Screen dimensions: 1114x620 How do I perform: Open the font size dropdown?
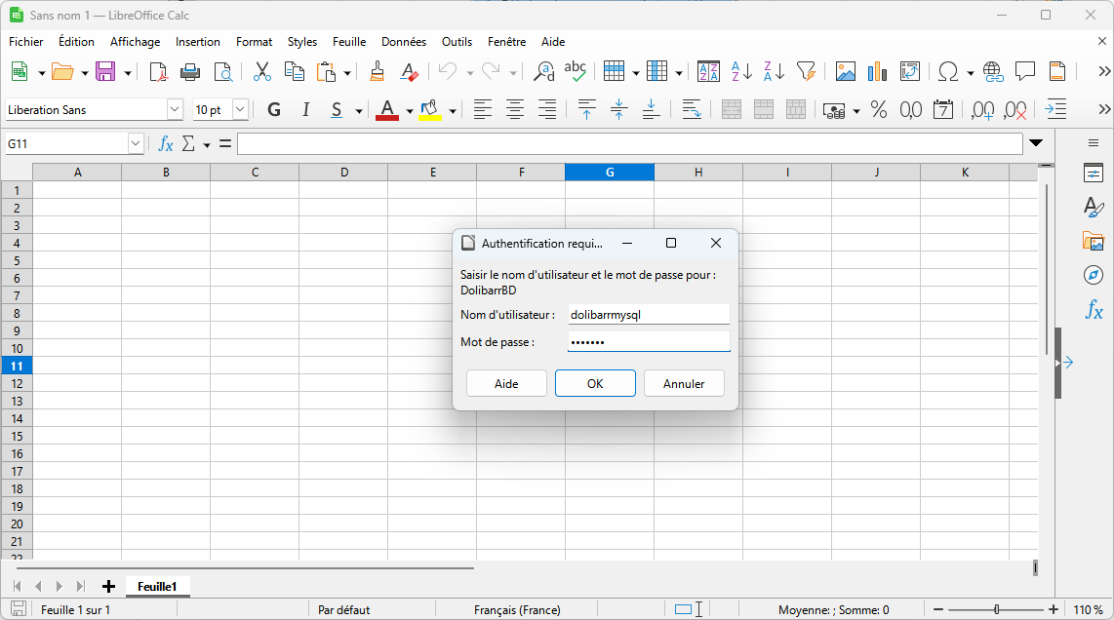coord(240,110)
